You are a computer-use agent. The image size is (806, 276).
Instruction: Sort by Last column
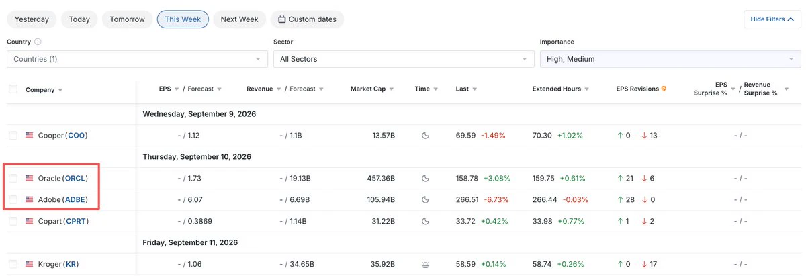(x=466, y=89)
